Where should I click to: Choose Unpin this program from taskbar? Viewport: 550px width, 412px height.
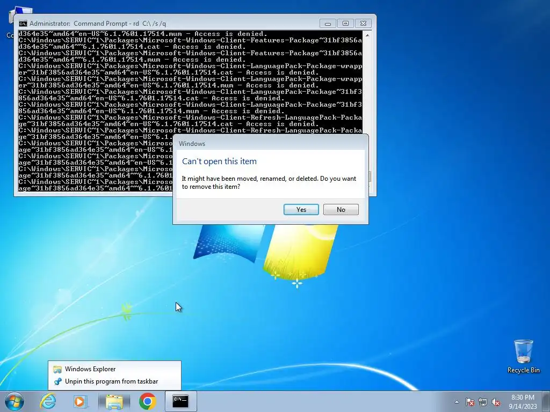114,381
